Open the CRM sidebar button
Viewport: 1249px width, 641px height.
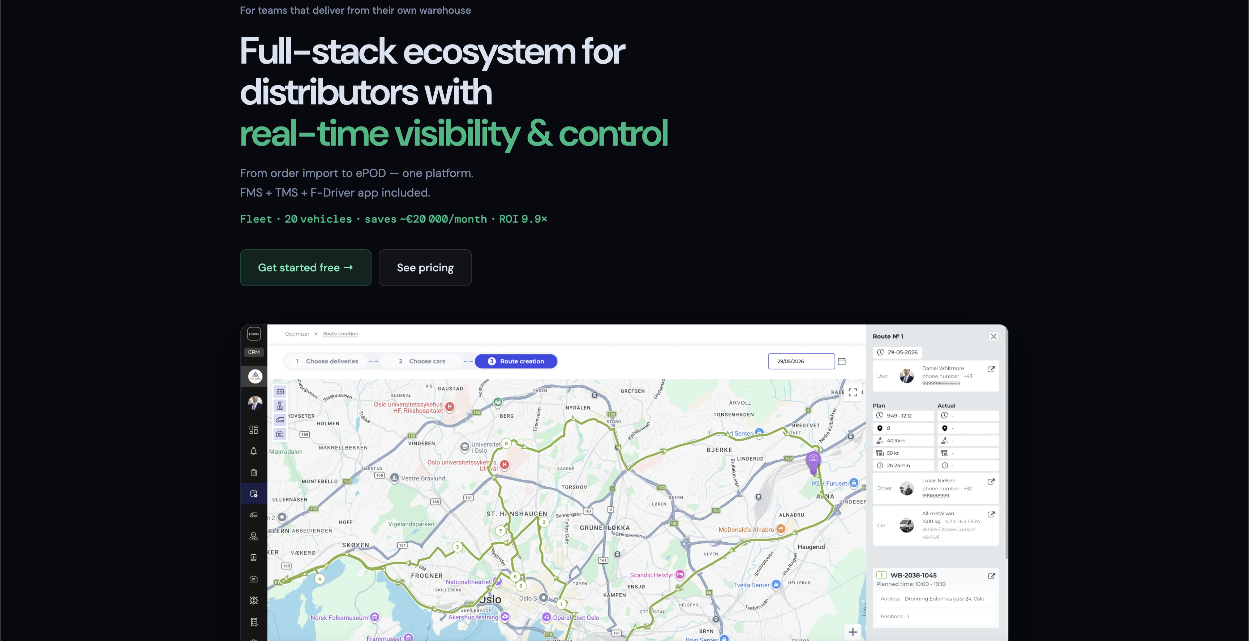pos(254,352)
